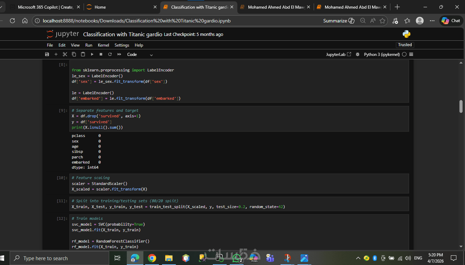Click the notebook vertical scrollbar thumb
The width and height of the screenshot is (465, 265).
(x=461, y=106)
